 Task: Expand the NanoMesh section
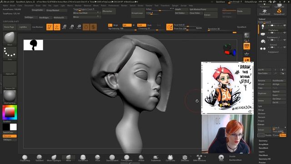click(x=263, y=148)
